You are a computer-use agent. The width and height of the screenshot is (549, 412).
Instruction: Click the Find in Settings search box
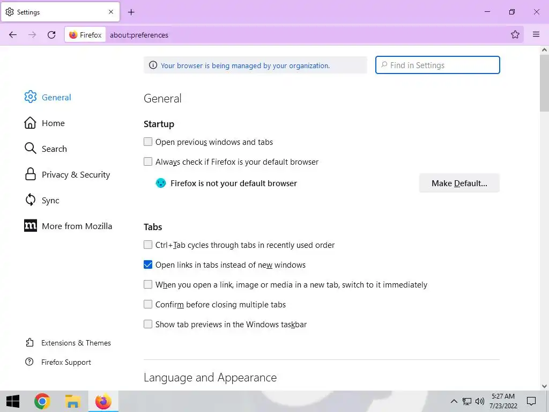(437, 65)
